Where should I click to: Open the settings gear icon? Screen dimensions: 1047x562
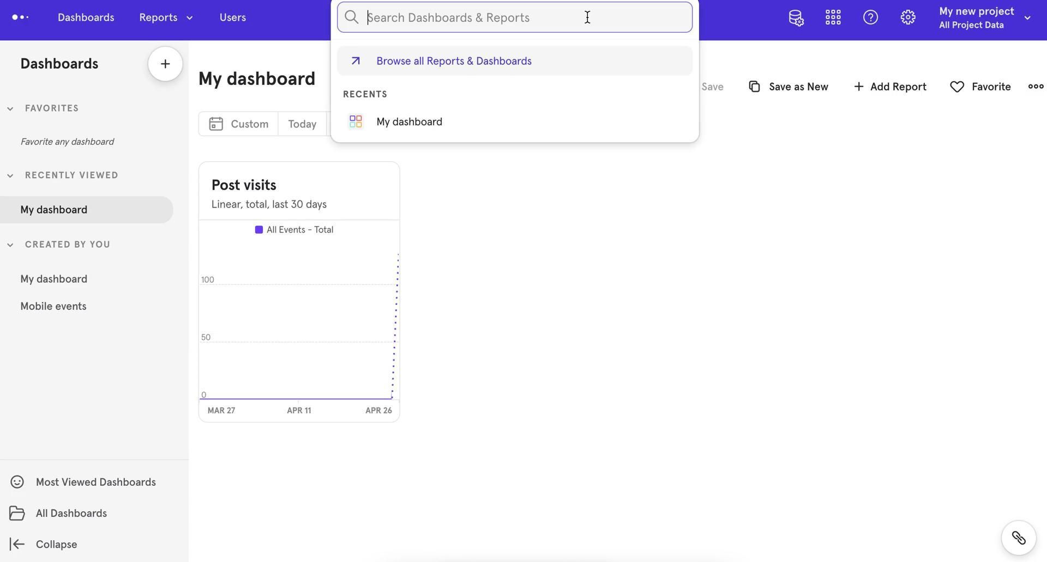pos(907,17)
